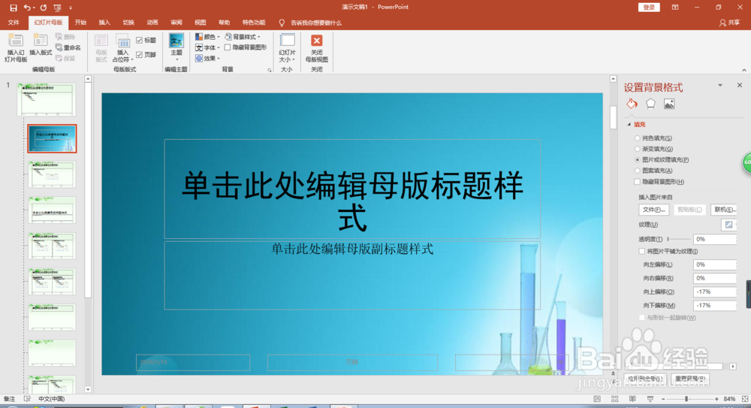Click the Rename master icon

click(59, 47)
